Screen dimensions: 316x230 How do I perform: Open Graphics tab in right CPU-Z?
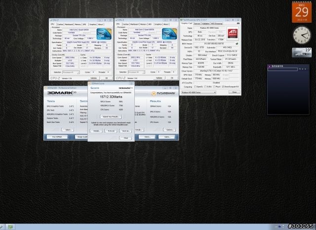(158, 24)
